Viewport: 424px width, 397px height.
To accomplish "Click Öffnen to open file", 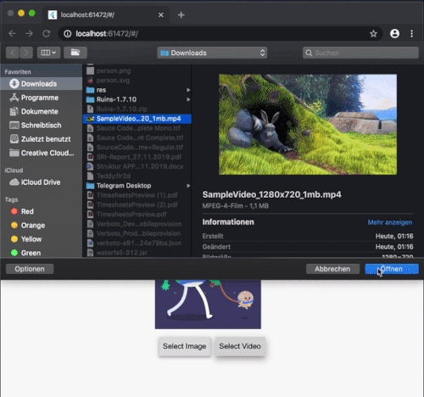I will click(392, 269).
